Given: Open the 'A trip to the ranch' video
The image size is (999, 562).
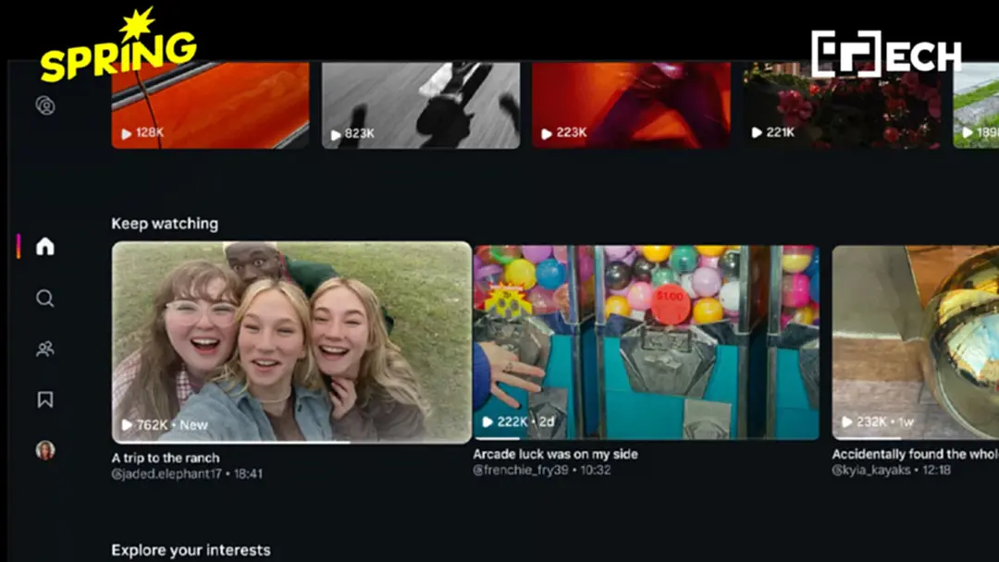Looking at the screenshot, I should point(291,342).
